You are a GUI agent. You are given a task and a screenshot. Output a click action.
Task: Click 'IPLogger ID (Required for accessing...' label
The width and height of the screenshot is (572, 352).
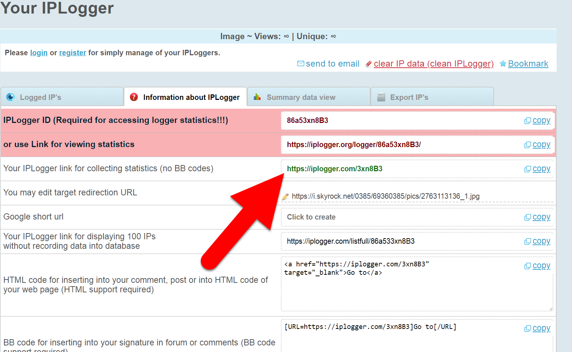[116, 120]
